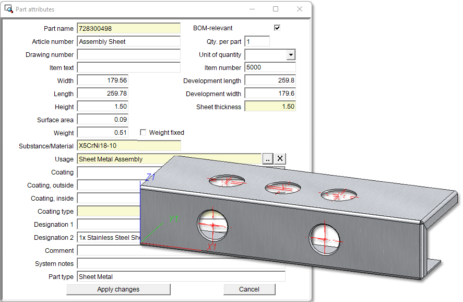Click the Part name field
Viewport: 463px width, 302px height.
point(129,28)
